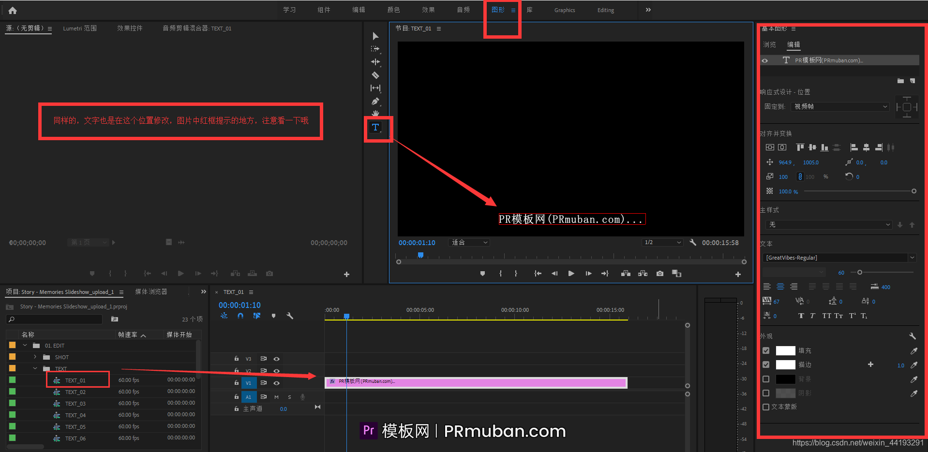Add marker in Program monitor
928x452 pixels.
[x=482, y=274]
